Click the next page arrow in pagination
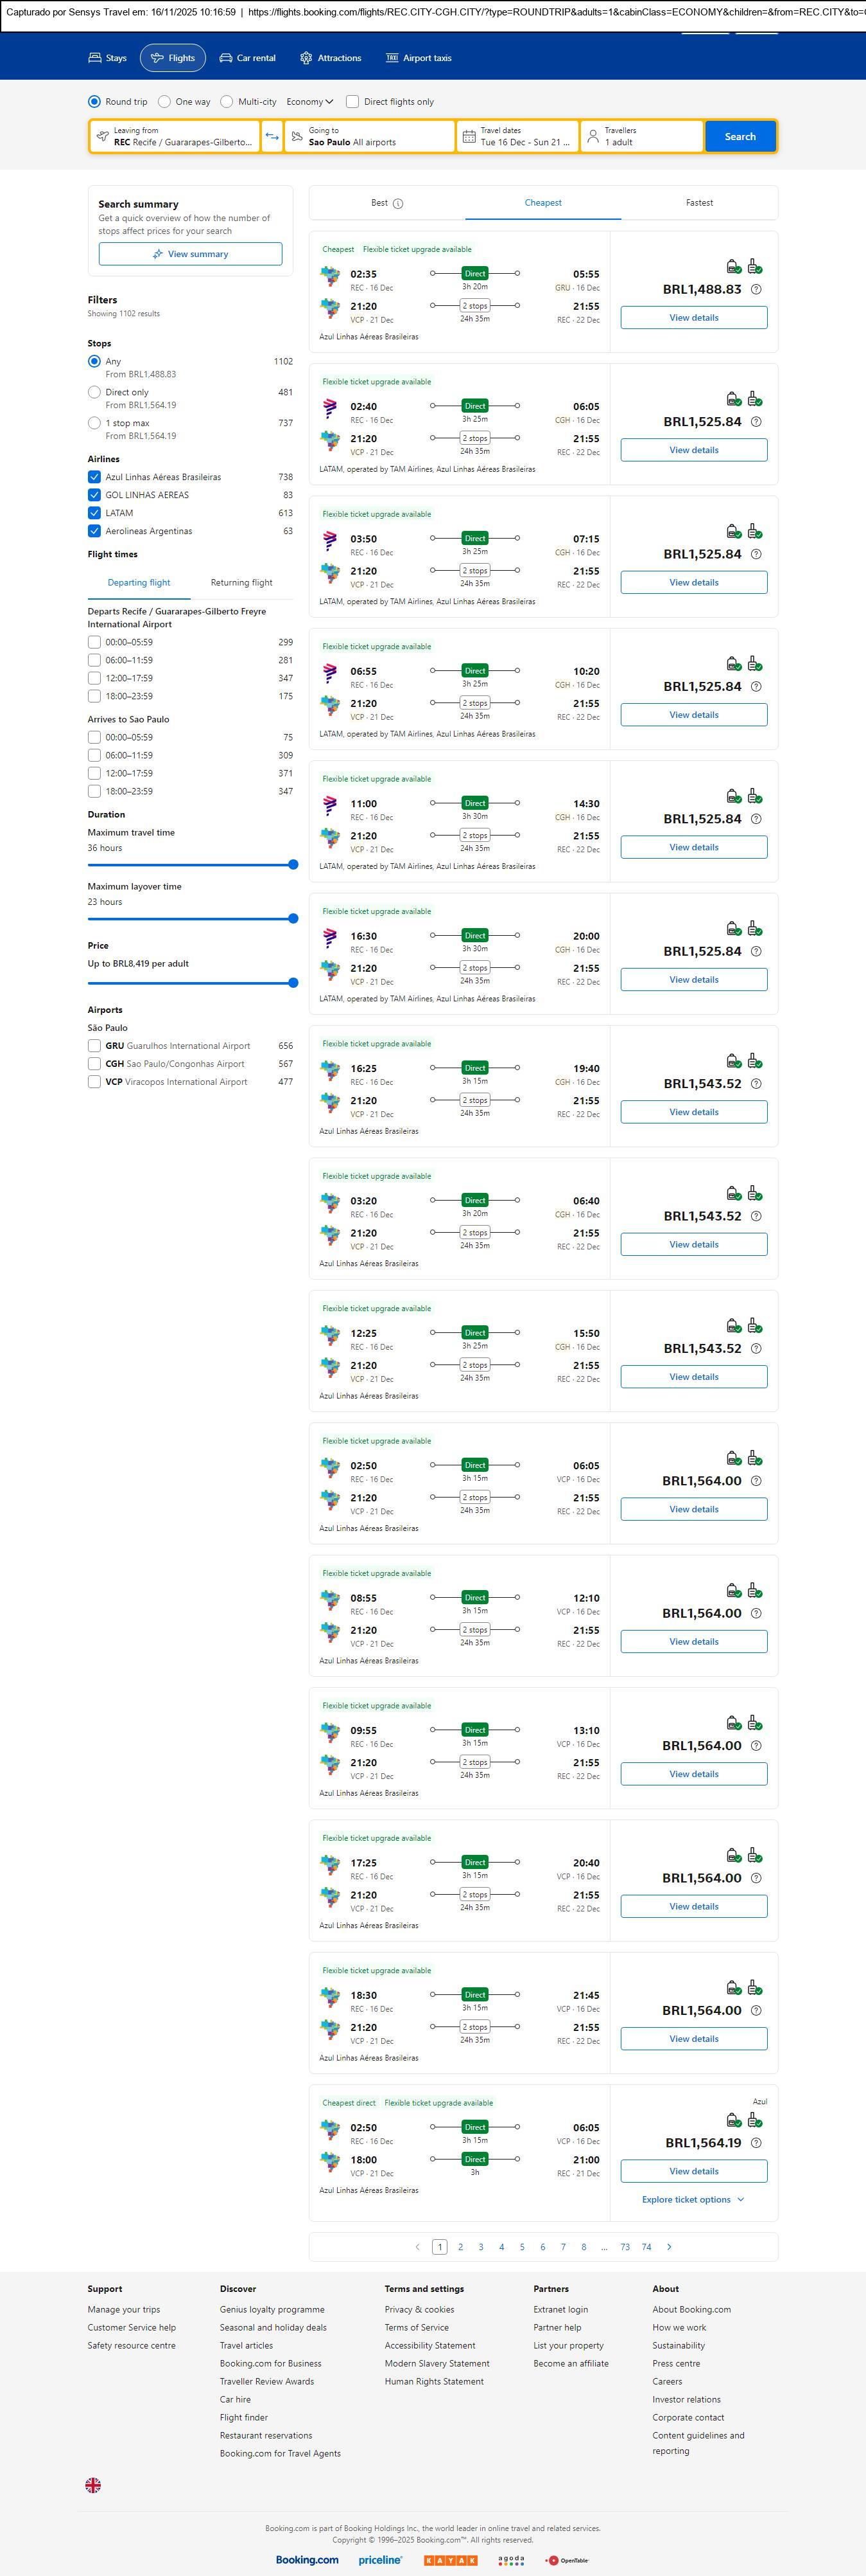 coord(669,2247)
